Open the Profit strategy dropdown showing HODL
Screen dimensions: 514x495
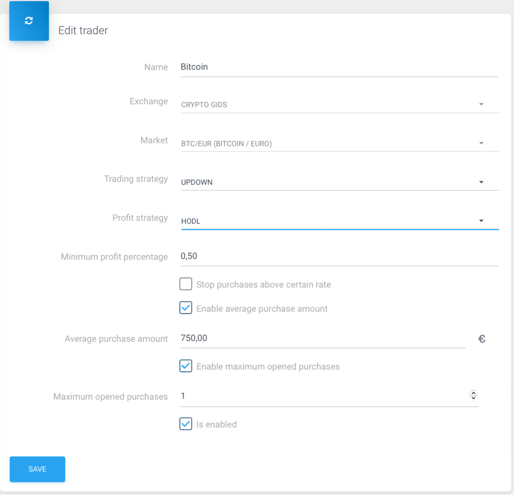tap(340, 221)
